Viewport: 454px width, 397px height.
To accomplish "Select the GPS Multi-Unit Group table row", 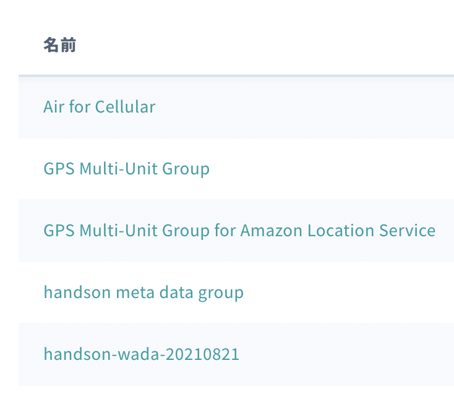I will [236, 169].
